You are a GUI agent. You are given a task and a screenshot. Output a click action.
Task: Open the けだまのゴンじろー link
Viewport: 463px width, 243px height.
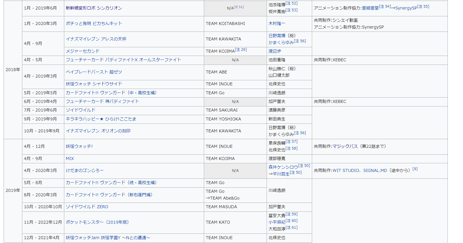click(x=85, y=170)
